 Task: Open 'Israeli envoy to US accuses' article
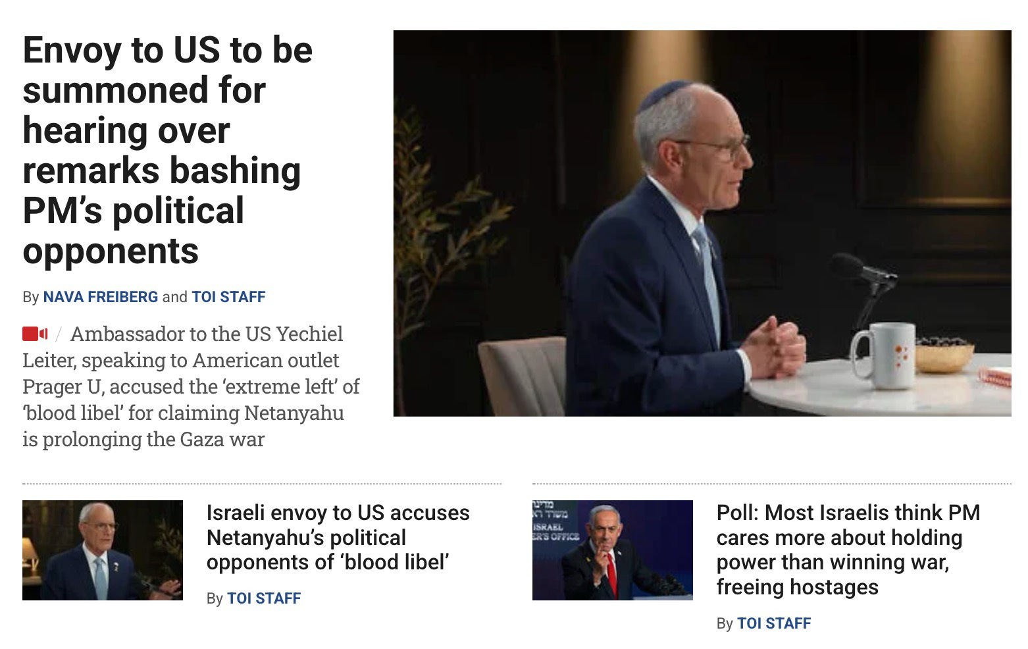pyautogui.click(x=338, y=537)
